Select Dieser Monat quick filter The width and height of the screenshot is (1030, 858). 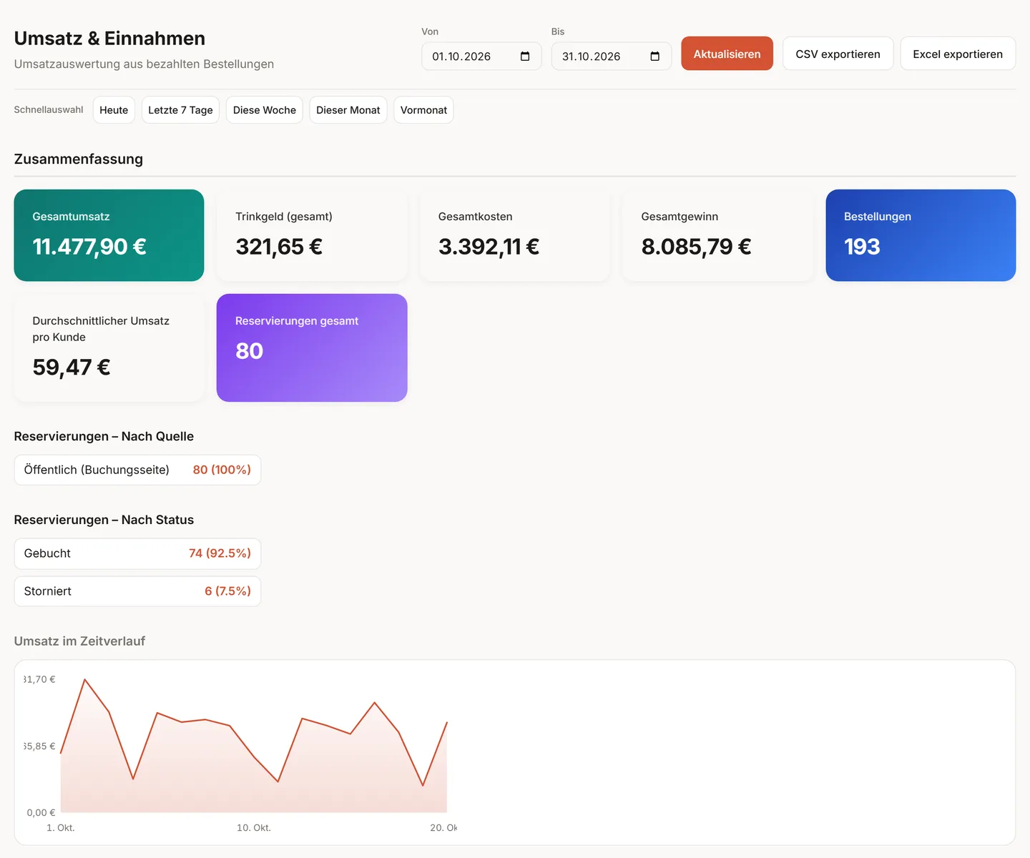348,110
